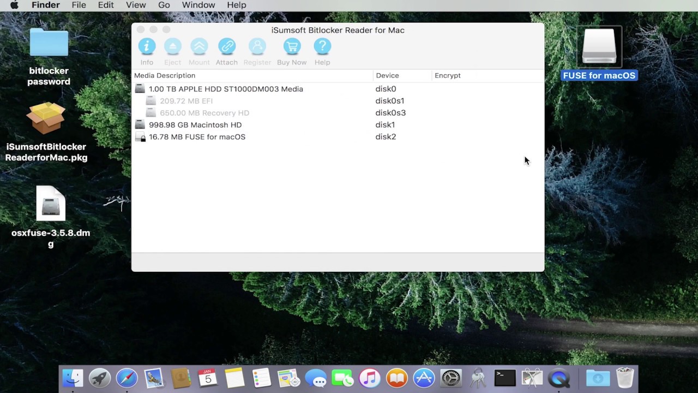Select the 998.98 GB Macintosh HD row
698x393 pixels.
[x=338, y=125]
